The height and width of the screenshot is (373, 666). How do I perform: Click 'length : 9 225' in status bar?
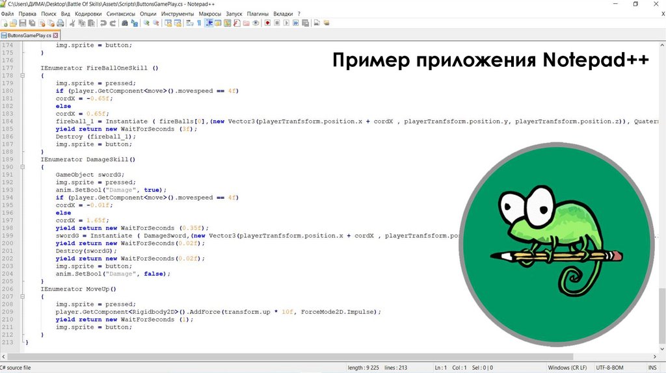[x=363, y=368]
